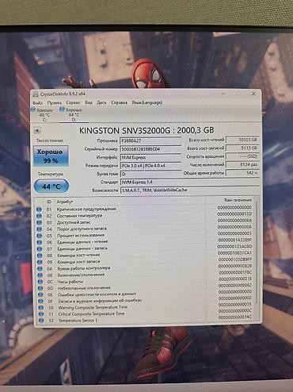The height and width of the screenshot is (392, 293).
Task: Close the CrystalDiskInfo window
Action: pos(253,94)
